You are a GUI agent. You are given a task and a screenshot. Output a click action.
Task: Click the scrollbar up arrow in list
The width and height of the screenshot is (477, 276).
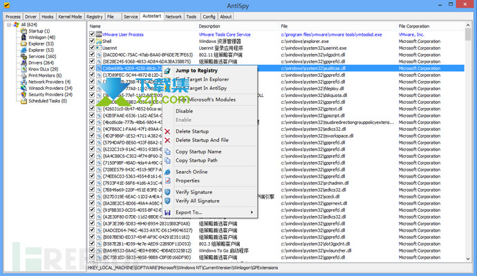click(x=468, y=26)
